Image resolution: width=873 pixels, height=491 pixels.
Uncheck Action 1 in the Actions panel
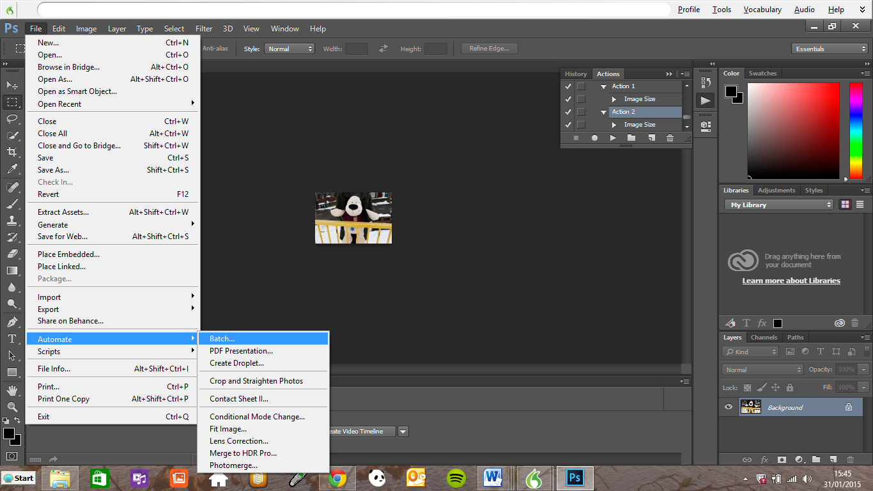click(x=568, y=86)
